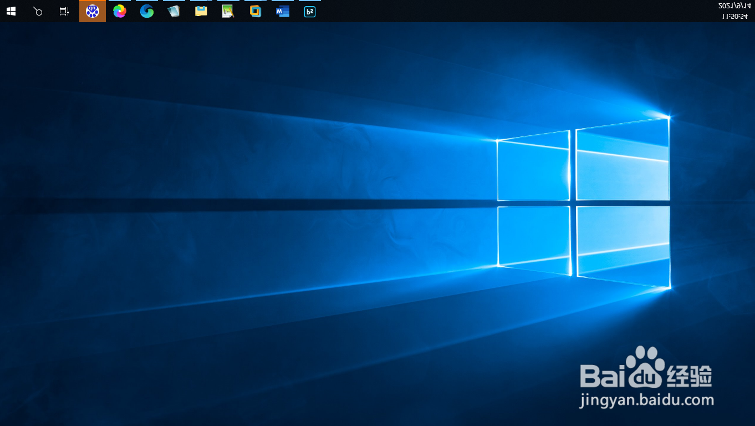
Task: Open the Photoshop icon on taskbar
Action: click(x=310, y=11)
